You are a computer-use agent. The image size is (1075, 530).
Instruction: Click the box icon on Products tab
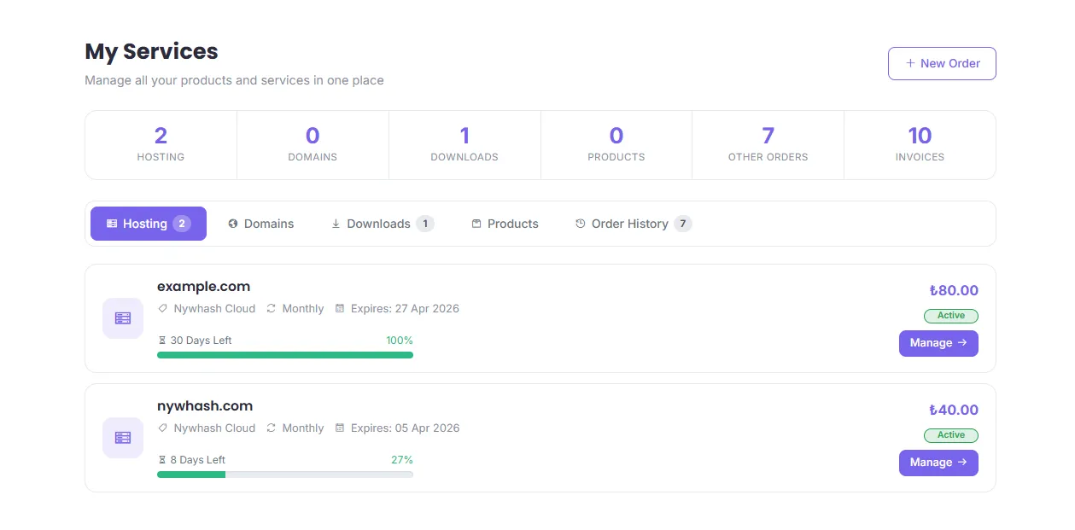point(476,224)
